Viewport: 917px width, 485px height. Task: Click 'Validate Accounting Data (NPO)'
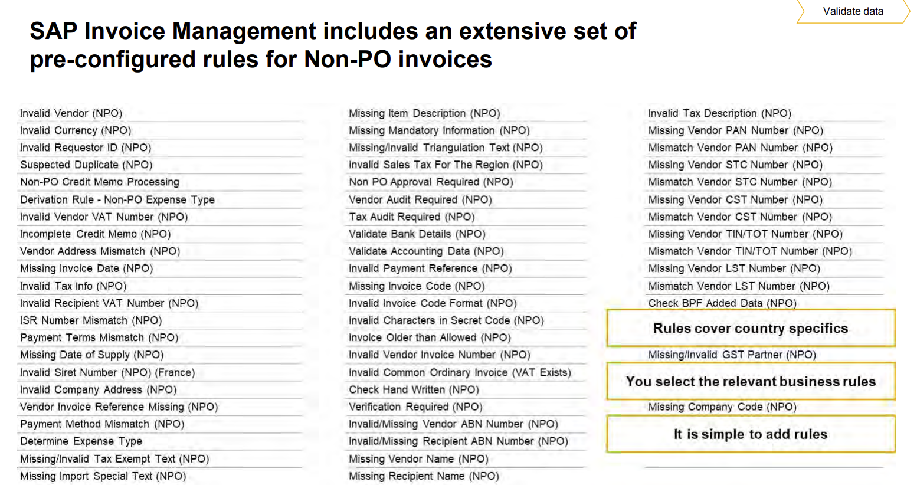tap(426, 251)
